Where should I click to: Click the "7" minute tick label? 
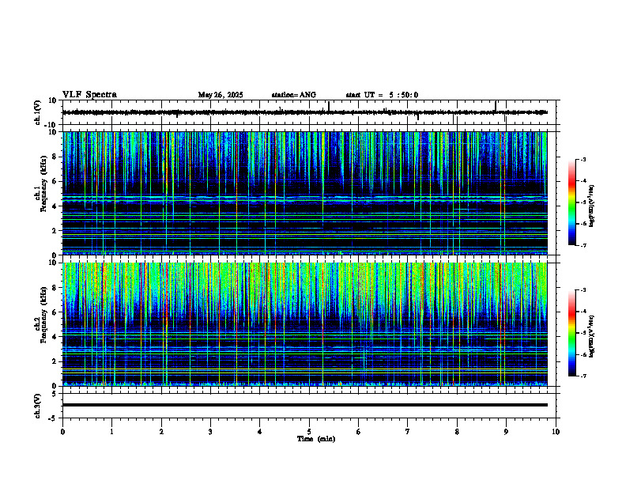408,432
